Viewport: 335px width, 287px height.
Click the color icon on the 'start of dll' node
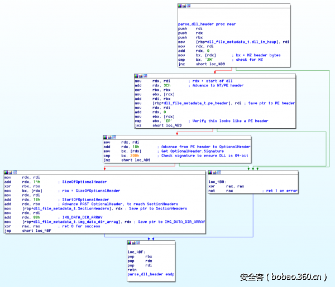coord(136,75)
